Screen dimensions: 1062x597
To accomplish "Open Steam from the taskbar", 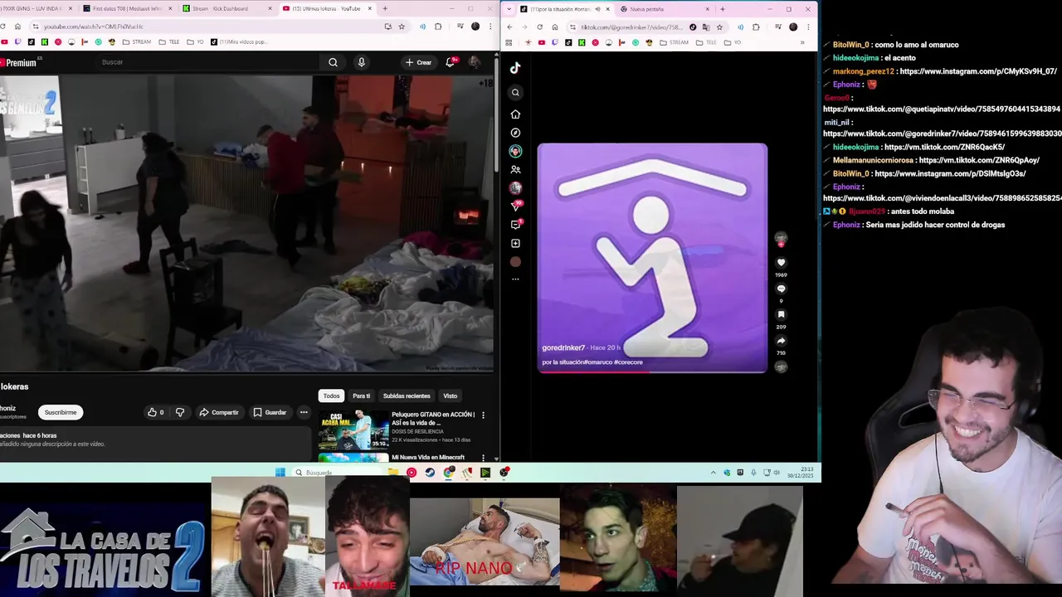I will click(x=430, y=473).
